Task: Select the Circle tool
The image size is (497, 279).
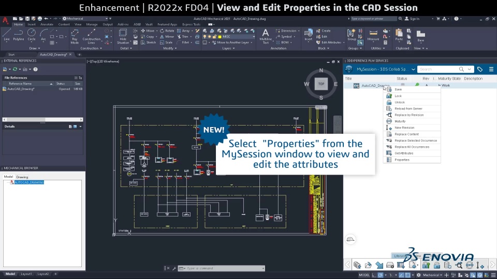Action: (x=32, y=35)
